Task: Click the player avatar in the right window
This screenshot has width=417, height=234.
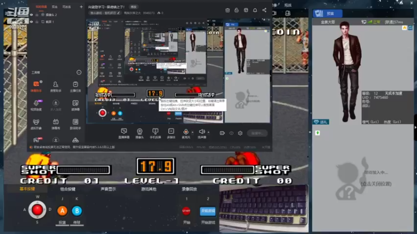Action: tap(348, 71)
